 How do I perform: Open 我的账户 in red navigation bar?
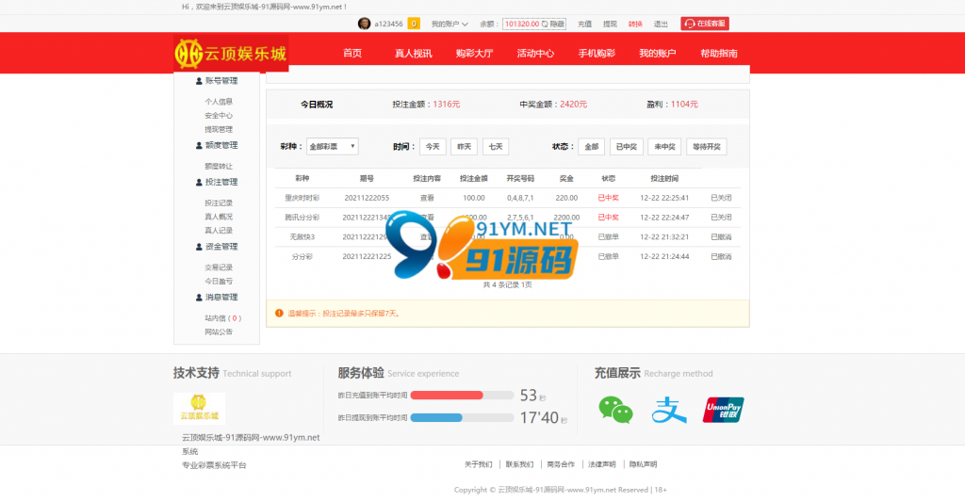click(657, 54)
